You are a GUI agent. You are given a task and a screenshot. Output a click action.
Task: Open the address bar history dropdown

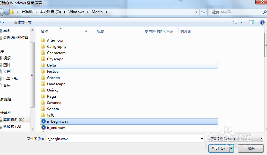(x=196, y=12)
